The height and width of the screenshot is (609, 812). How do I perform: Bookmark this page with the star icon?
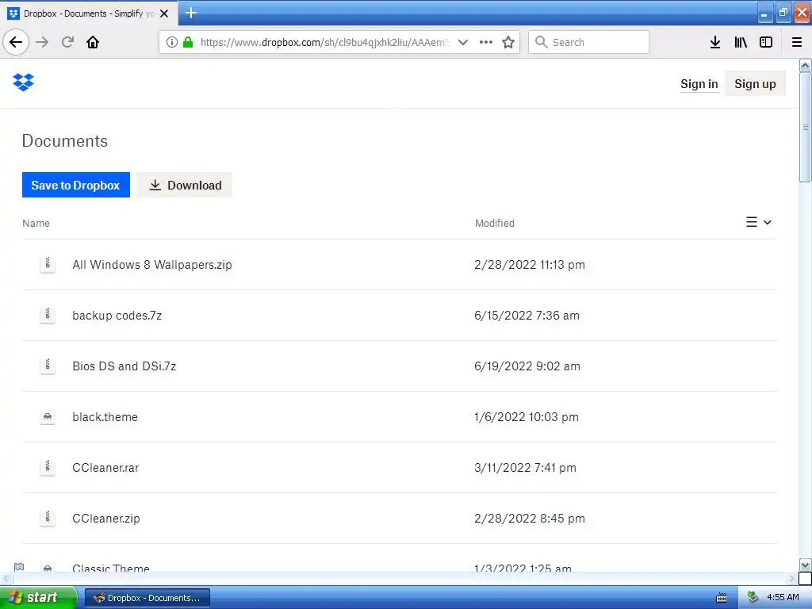click(508, 42)
